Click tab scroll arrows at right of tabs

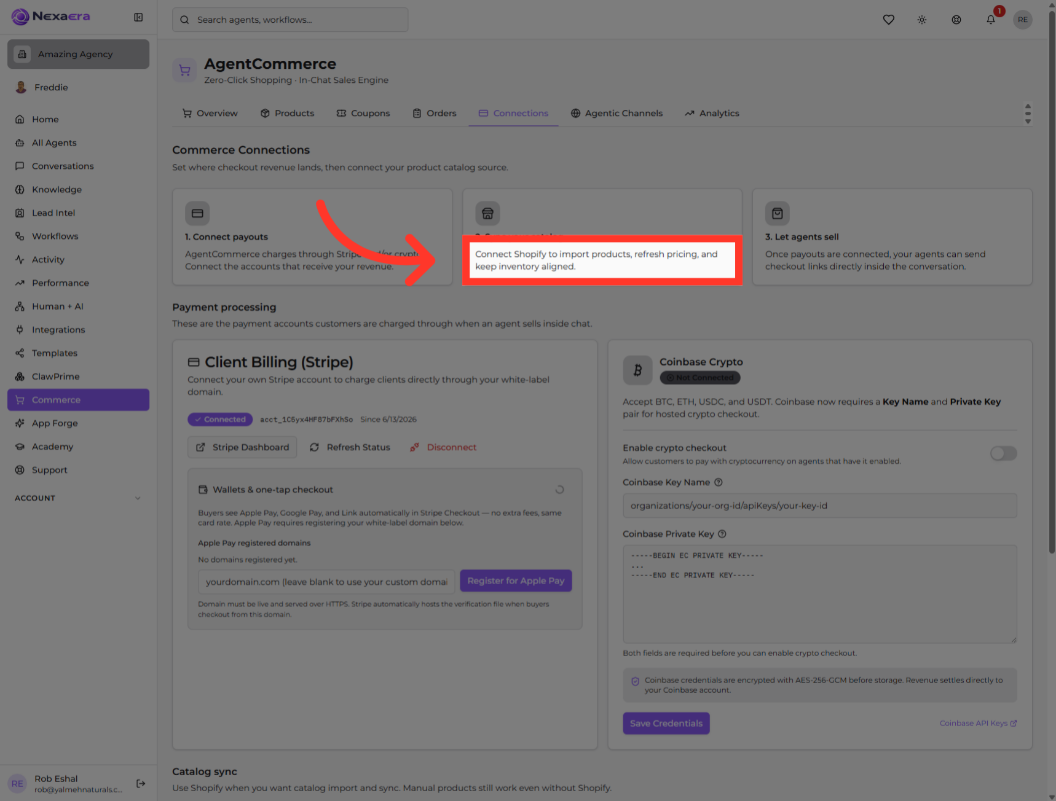(x=1028, y=114)
